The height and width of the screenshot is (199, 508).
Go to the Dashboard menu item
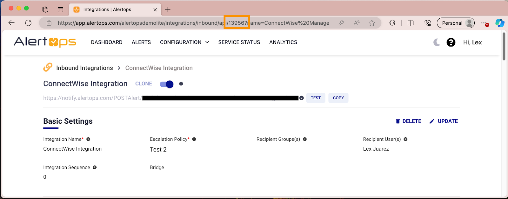(x=107, y=42)
